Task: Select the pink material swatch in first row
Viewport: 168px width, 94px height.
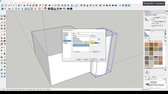Action: [160, 45]
